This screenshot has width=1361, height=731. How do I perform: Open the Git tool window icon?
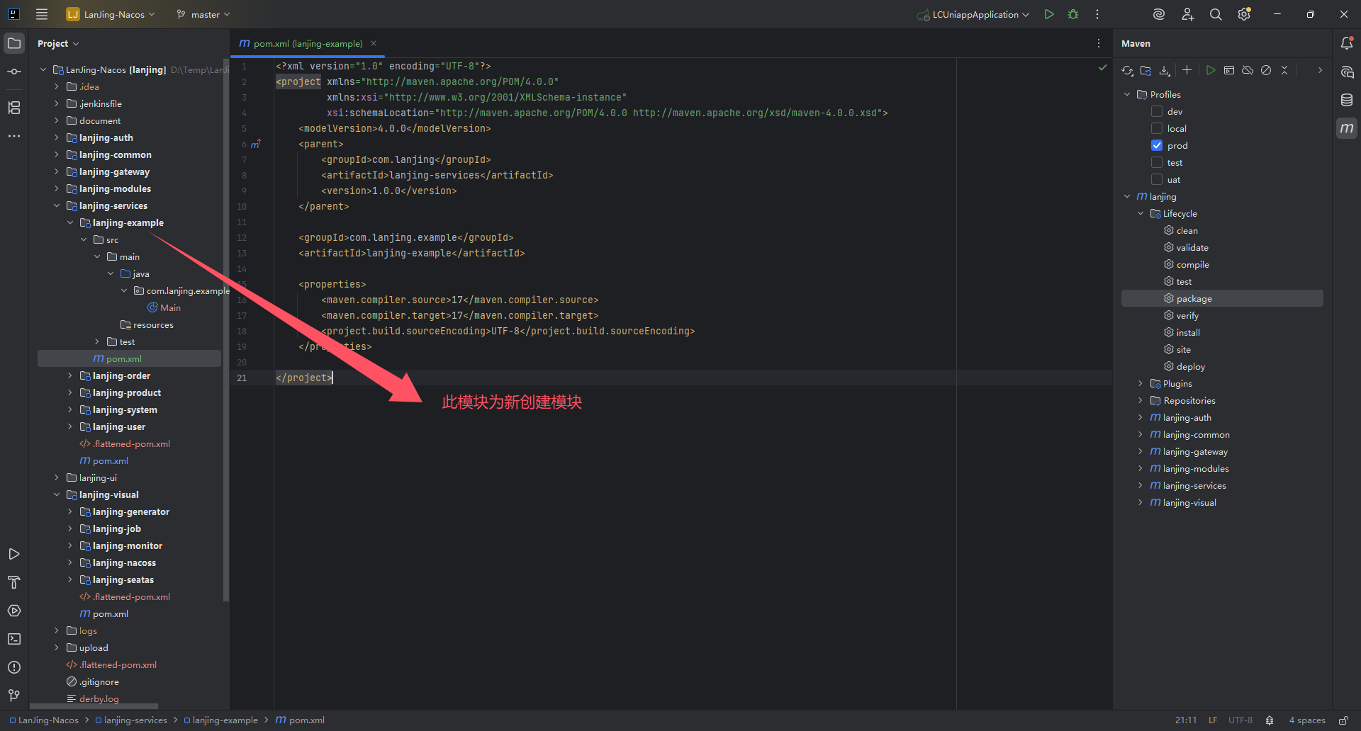pyautogui.click(x=14, y=696)
